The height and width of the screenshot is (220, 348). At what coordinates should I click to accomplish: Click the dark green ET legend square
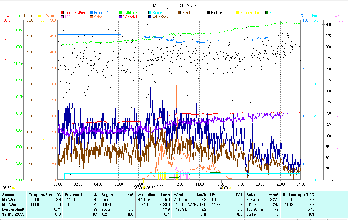pyautogui.click(x=267, y=13)
